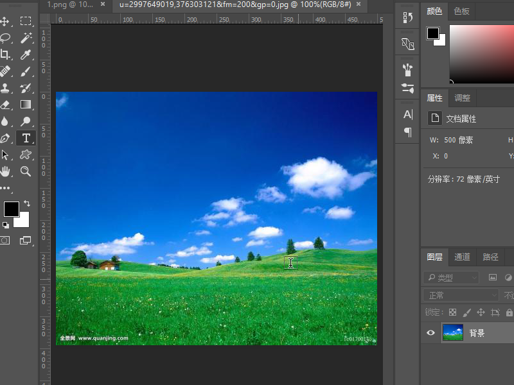The height and width of the screenshot is (385, 514).
Task: Select the Zoom tool
Action: pyautogui.click(x=26, y=171)
